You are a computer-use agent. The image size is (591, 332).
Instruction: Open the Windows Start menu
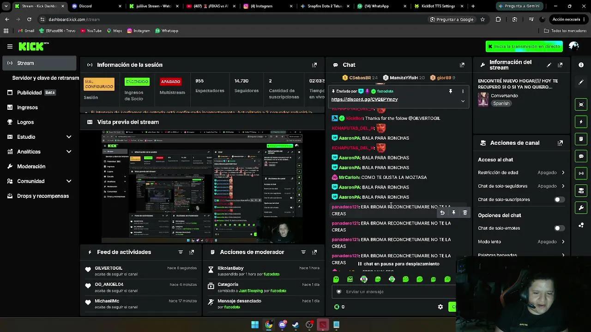click(x=255, y=325)
